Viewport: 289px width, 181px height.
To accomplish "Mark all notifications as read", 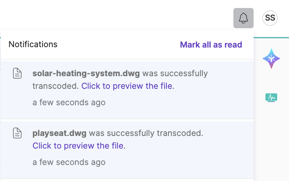I will coord(211,45).
